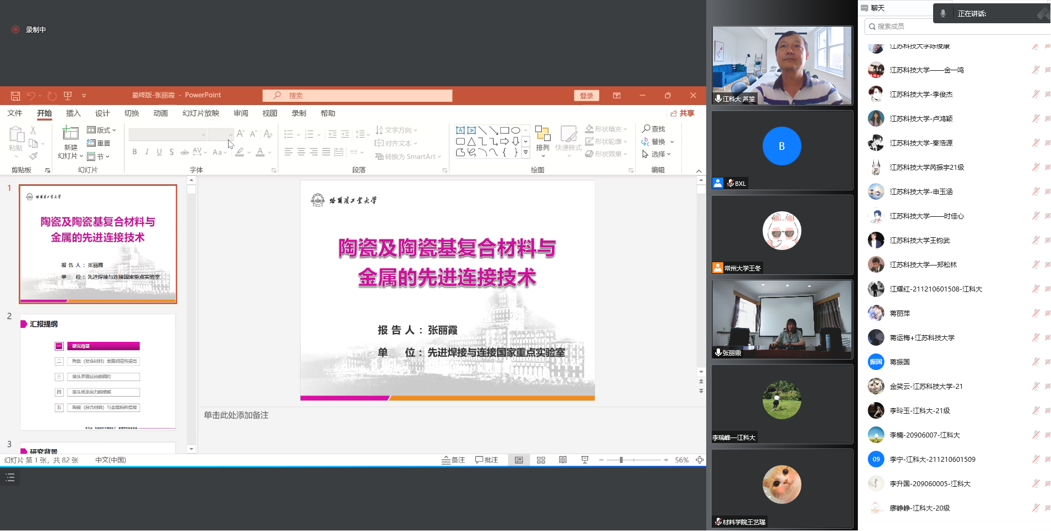Switch to reading view in status bar
Image resolution: width=1051 pixels, height=531 pixels.
pyautogui.click(x=563, y=460)
